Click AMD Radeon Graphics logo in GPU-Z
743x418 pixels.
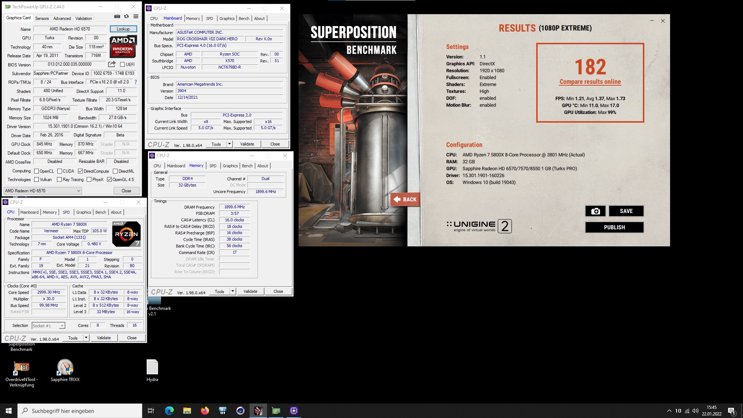[123, 46]
